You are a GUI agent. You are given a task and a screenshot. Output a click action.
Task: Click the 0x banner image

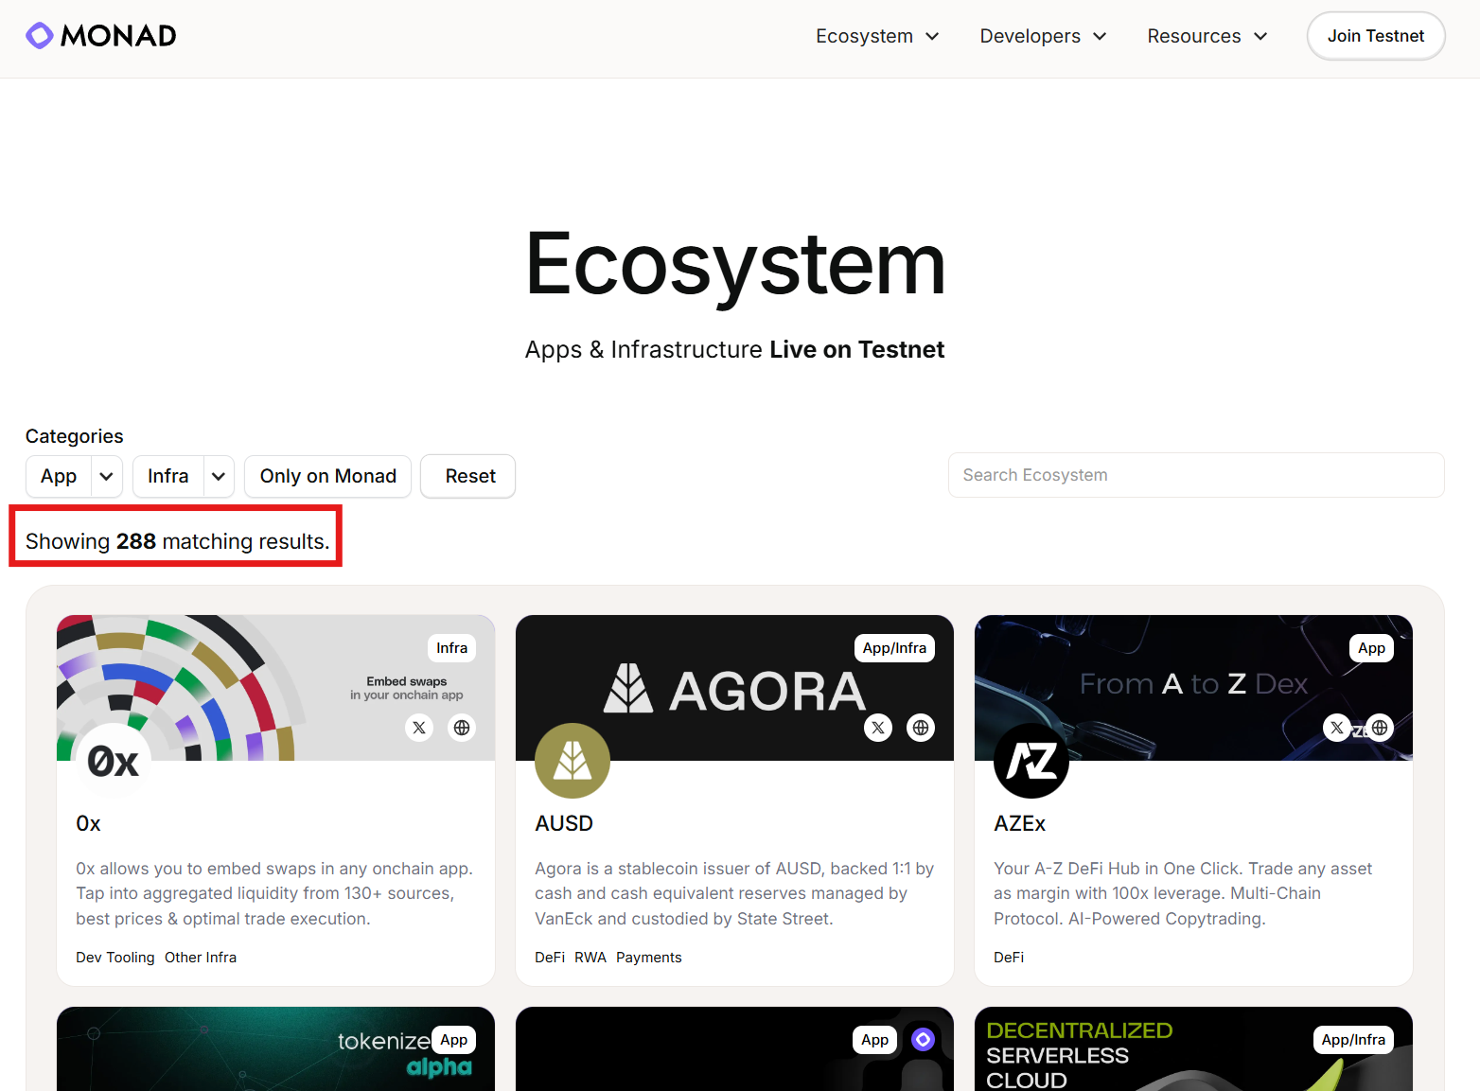tap(275, 687)
